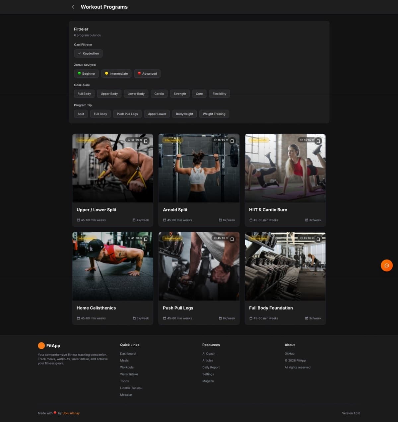Click the Upper / Lower Split title
The height and width of the screenshot is (422, 398).
pos(97,210)
